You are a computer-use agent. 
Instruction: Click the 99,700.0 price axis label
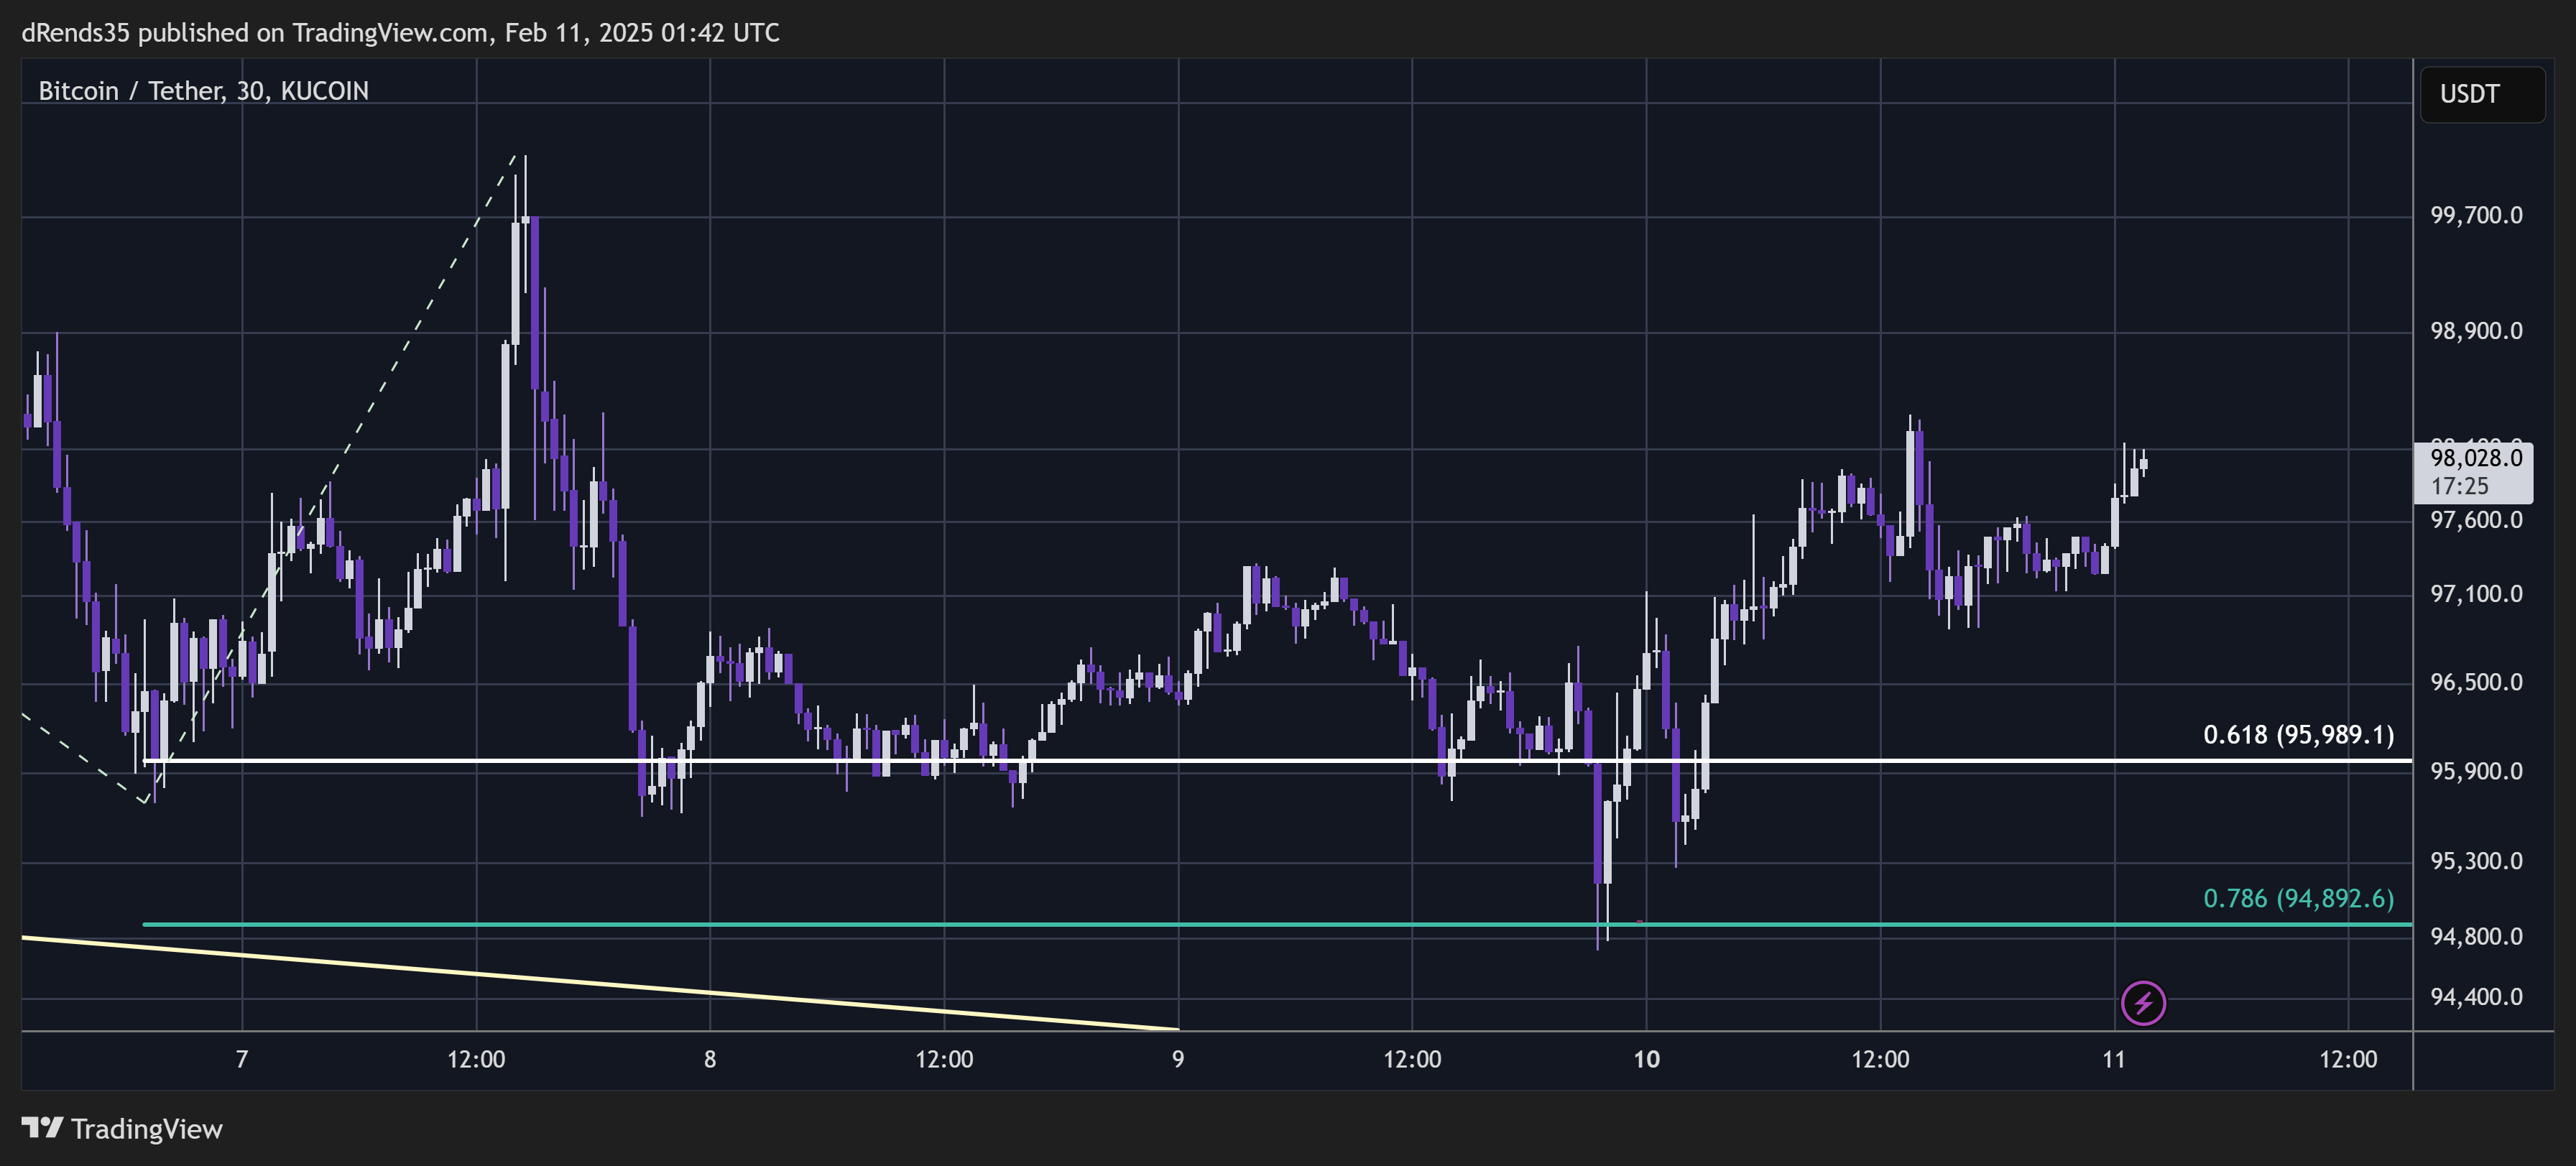(x=2476, y=215)
